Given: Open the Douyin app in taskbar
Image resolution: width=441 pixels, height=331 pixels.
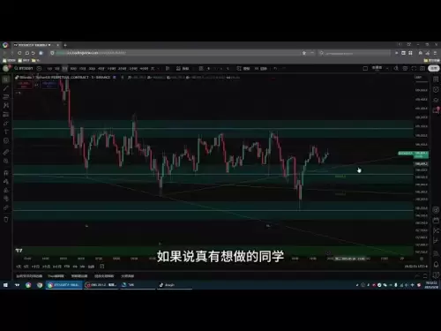Looking at the screenshot, I should click(x=174, y=285).
